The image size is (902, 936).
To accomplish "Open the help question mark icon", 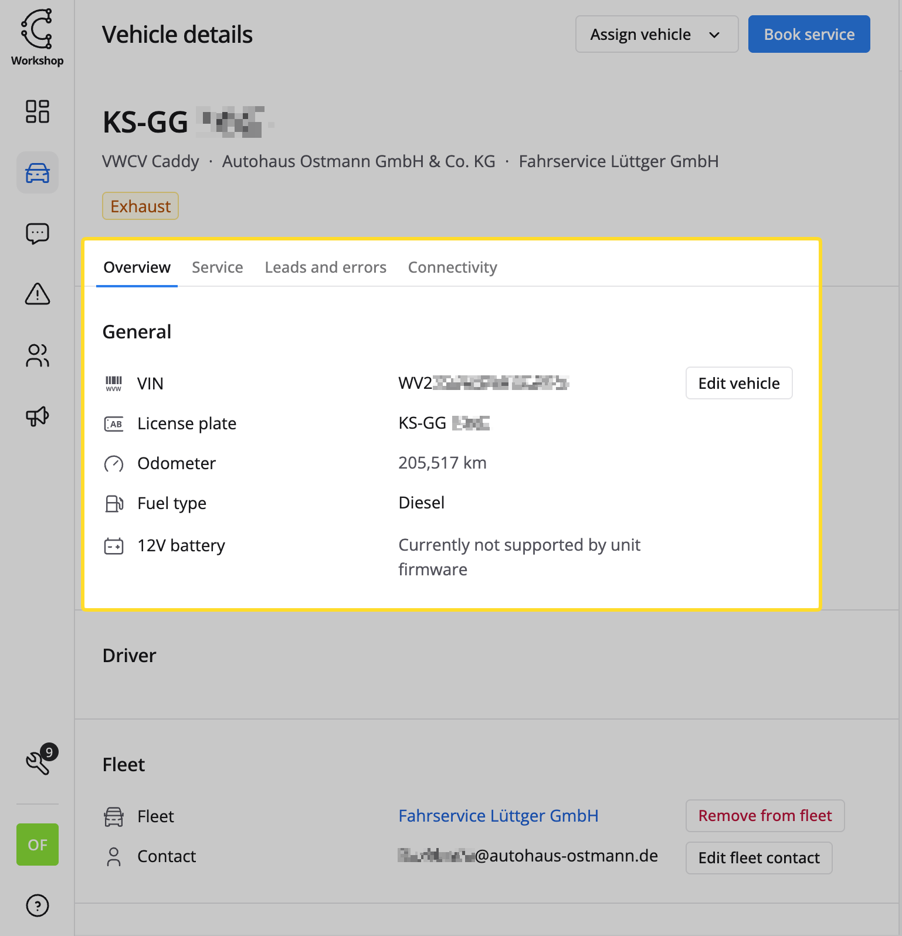I will [37, 906].
